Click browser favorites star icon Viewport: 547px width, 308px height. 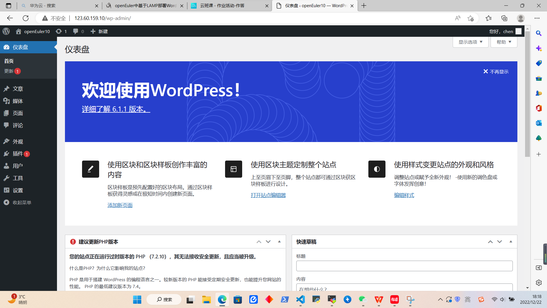[x=470, y=18]
